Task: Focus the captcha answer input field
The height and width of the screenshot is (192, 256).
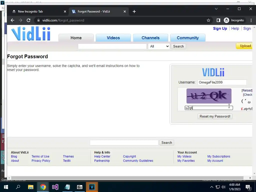Action: pyautogui.click(x=209, y=108)
